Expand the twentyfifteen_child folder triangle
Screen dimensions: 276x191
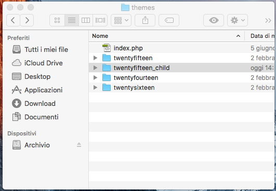coord(95,67)
